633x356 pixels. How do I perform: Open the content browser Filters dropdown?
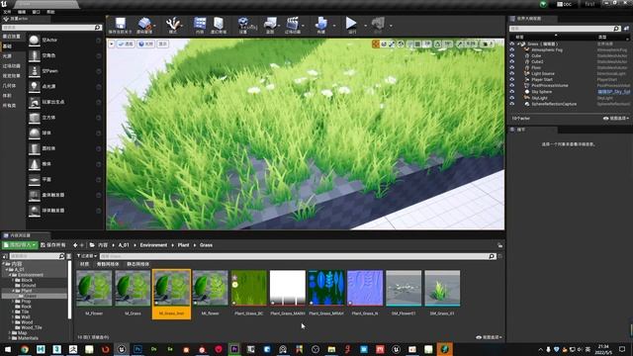coord(86,256)
